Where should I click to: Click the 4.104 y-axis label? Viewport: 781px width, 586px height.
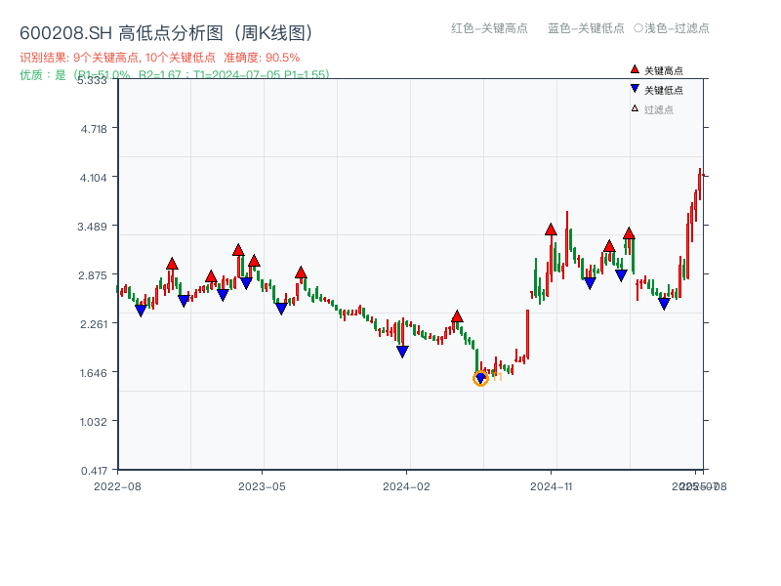click(93, 178)
